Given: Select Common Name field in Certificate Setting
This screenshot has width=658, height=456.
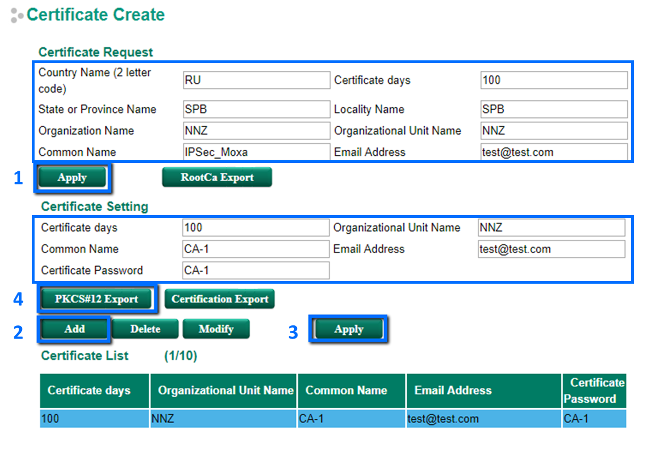Looking at the screenshot, I should point(256,249).
